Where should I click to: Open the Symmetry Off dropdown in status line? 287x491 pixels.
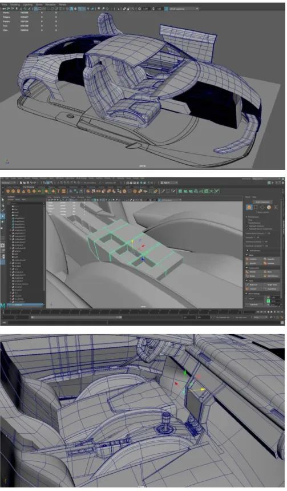(x=110, y=183)
